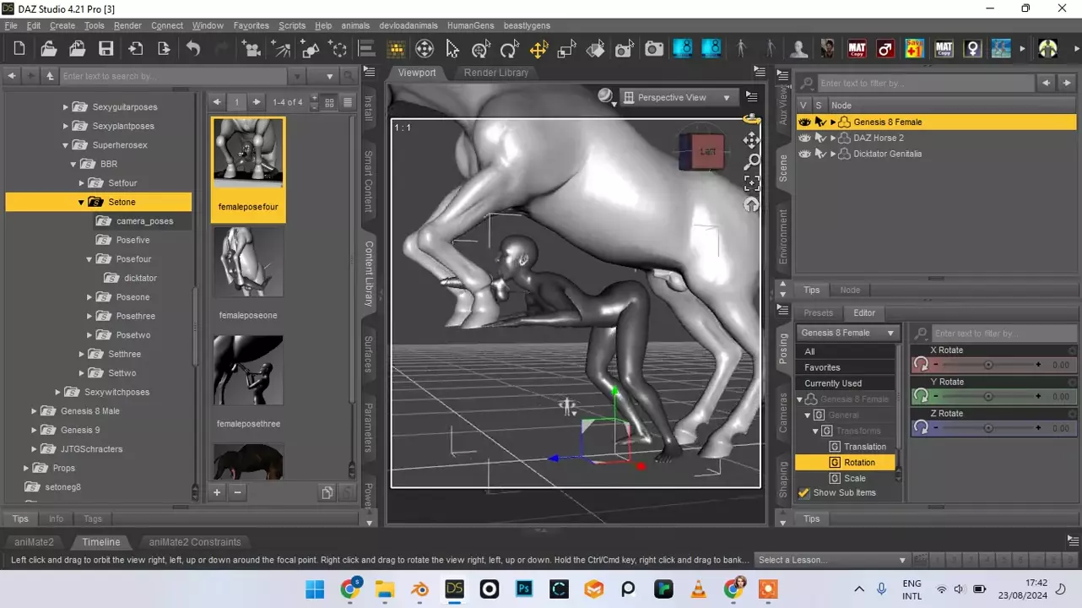
Task: Switch to the Render Library tab
Action: click(x=495, y=73)
